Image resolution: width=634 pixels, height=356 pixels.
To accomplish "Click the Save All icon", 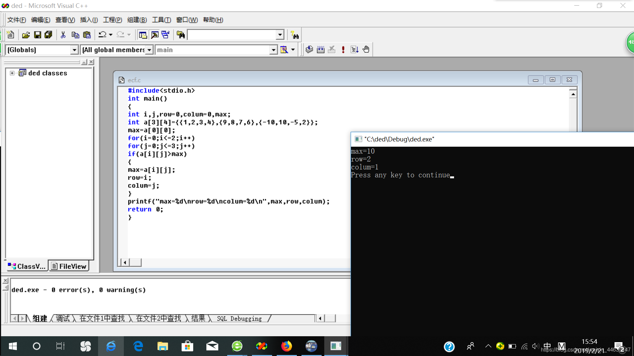I will coord(48,35).
